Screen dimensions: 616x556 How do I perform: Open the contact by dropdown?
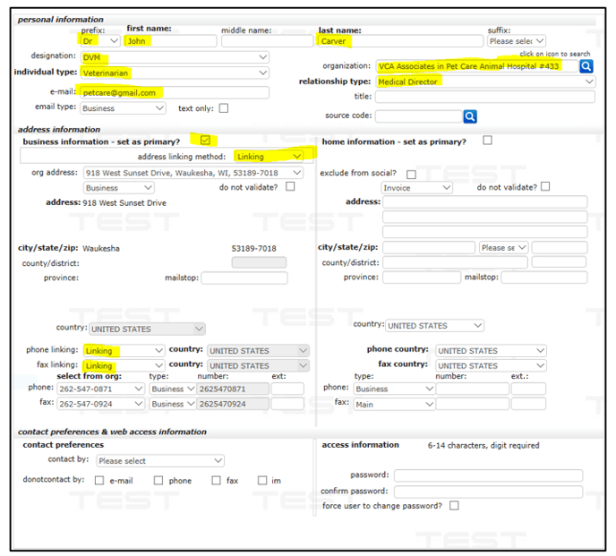pos(159,461)
